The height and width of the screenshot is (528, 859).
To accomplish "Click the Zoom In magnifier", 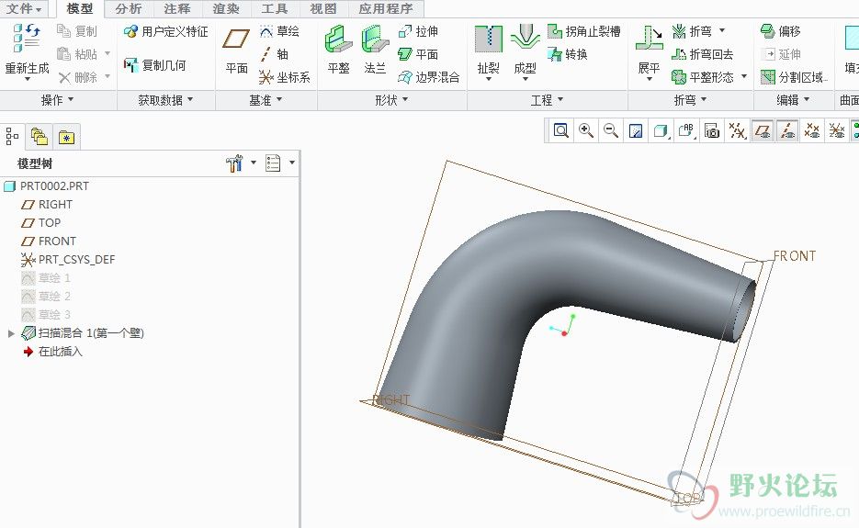I will 586,130.
